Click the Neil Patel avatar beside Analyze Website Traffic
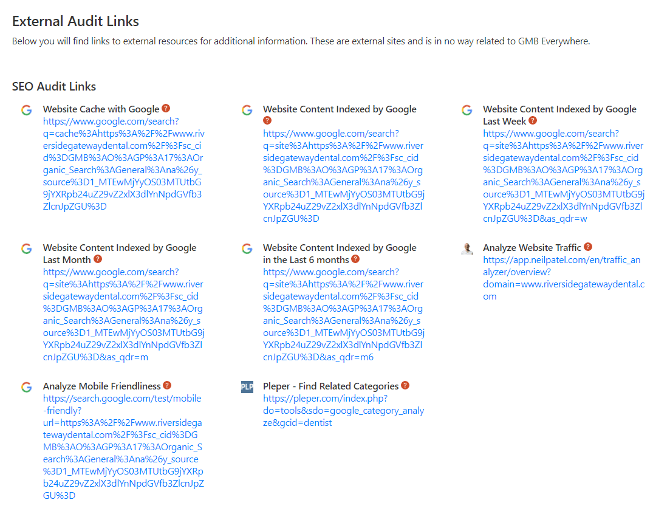670x514 pixels. pos(467,248)
